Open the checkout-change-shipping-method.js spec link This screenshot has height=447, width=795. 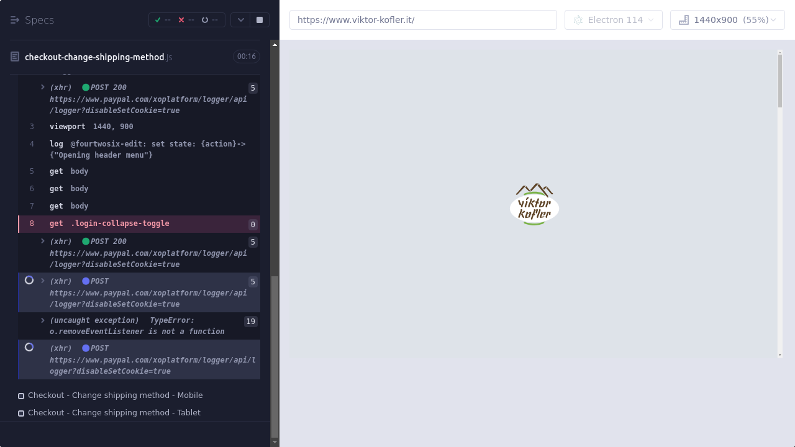(94, 57)
